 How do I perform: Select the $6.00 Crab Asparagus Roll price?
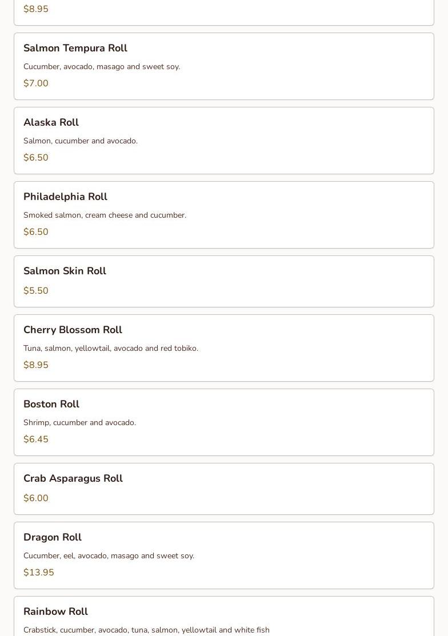pyautogui.click(x=36, y=498)
